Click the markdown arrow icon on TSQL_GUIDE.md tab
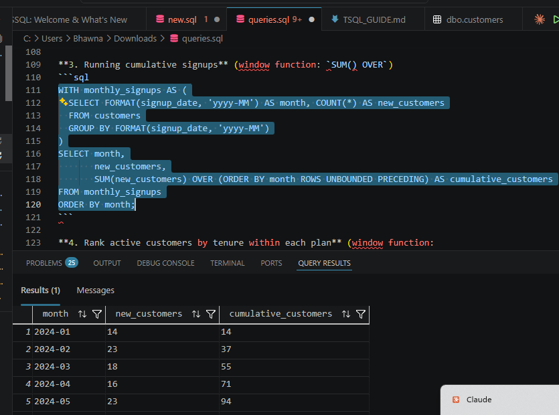559x415 pixels. 335,19
